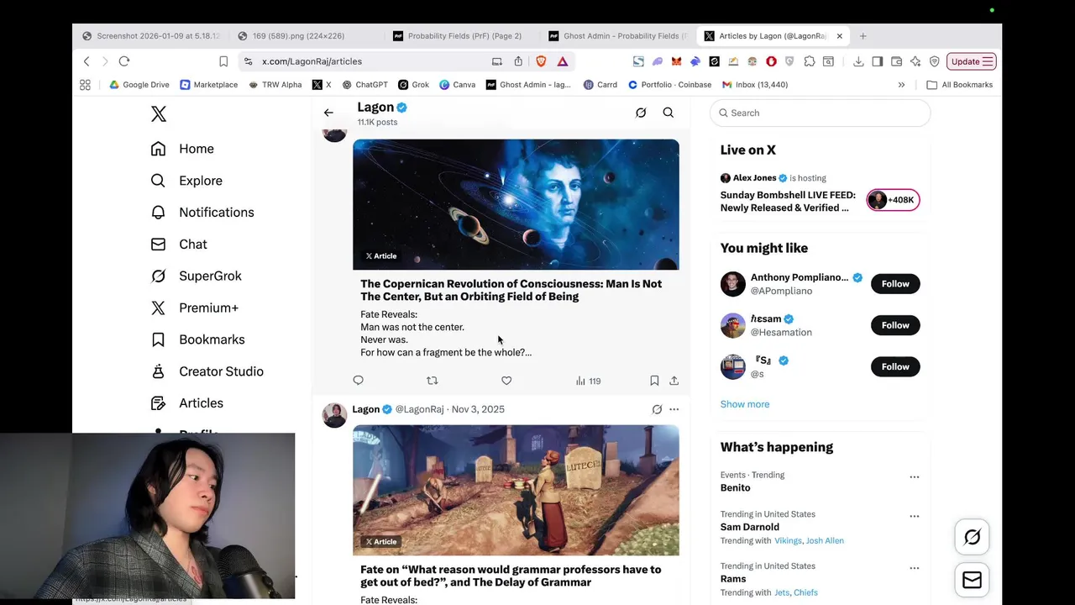View analytics showing 119 views
The width and height of the screenshot is (1075, 605).
(x=588, y=381)
